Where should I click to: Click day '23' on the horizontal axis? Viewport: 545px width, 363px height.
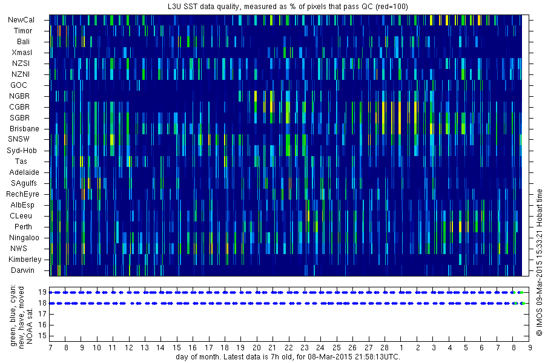pos(305,348)
